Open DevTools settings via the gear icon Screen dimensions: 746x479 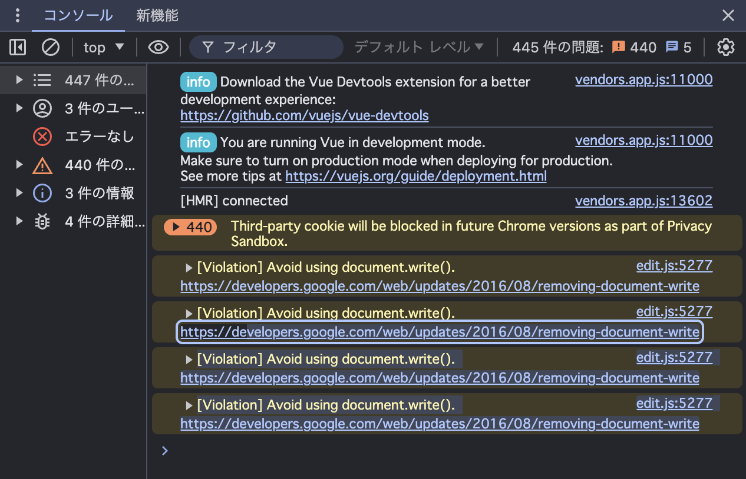pos(725,47)
